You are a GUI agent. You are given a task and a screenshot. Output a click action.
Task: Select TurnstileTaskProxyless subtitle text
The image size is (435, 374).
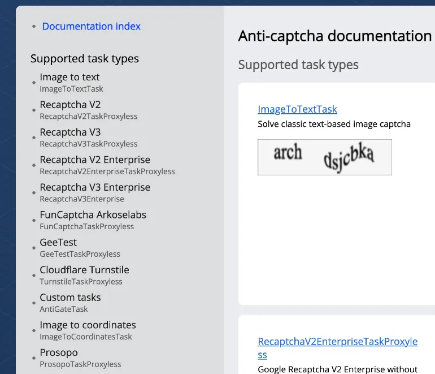(x=81, y=281)
